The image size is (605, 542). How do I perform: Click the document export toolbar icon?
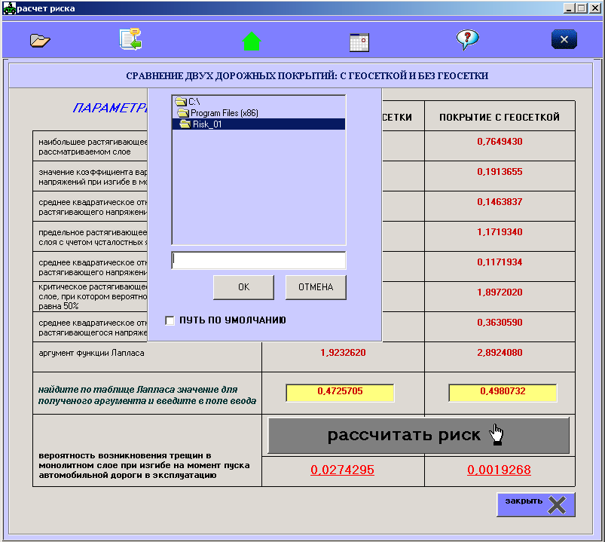pos(130,39)
